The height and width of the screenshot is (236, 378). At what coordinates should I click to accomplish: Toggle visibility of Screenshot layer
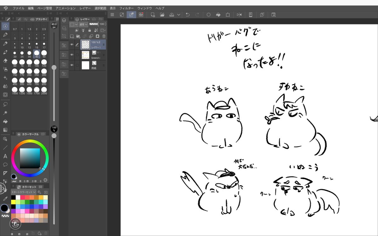coord(72,55)
